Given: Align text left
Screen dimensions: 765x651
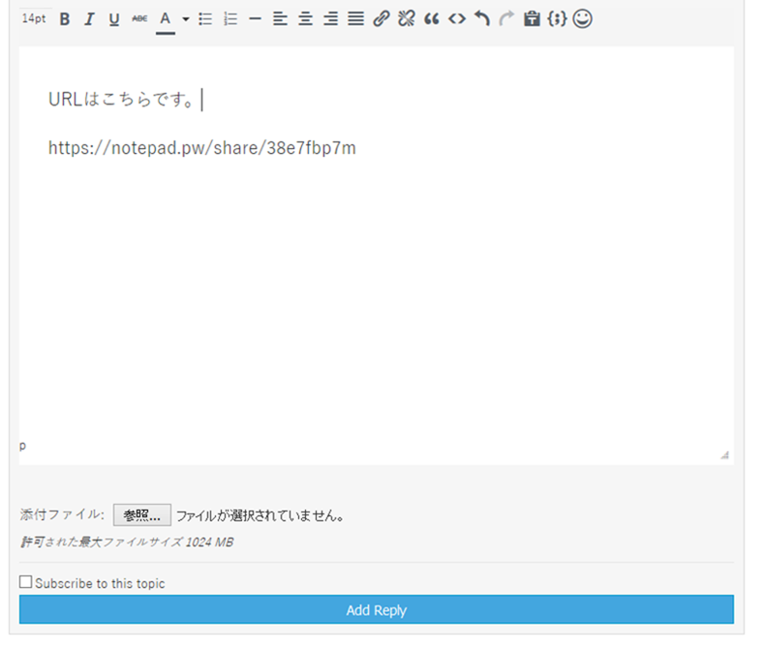Looking at the screenshot, I should click(280, 19).
